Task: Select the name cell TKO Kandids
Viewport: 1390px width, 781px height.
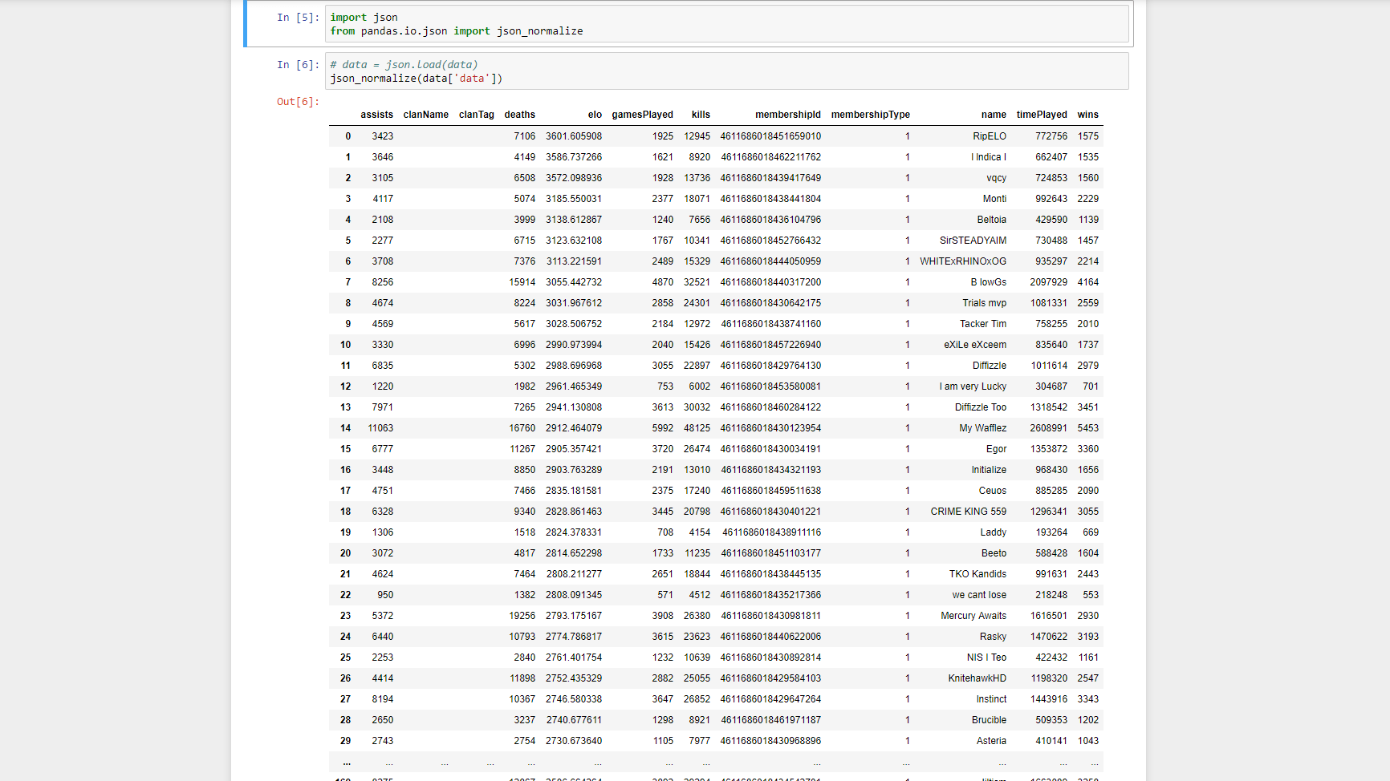Action: tap(977, 574)
